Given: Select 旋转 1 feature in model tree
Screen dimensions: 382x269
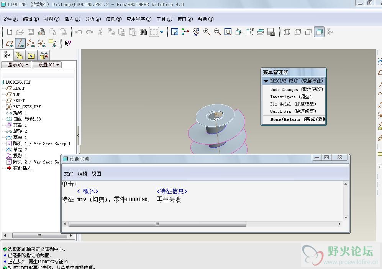Looking at the screenshot, I should (x=20, y=113).
